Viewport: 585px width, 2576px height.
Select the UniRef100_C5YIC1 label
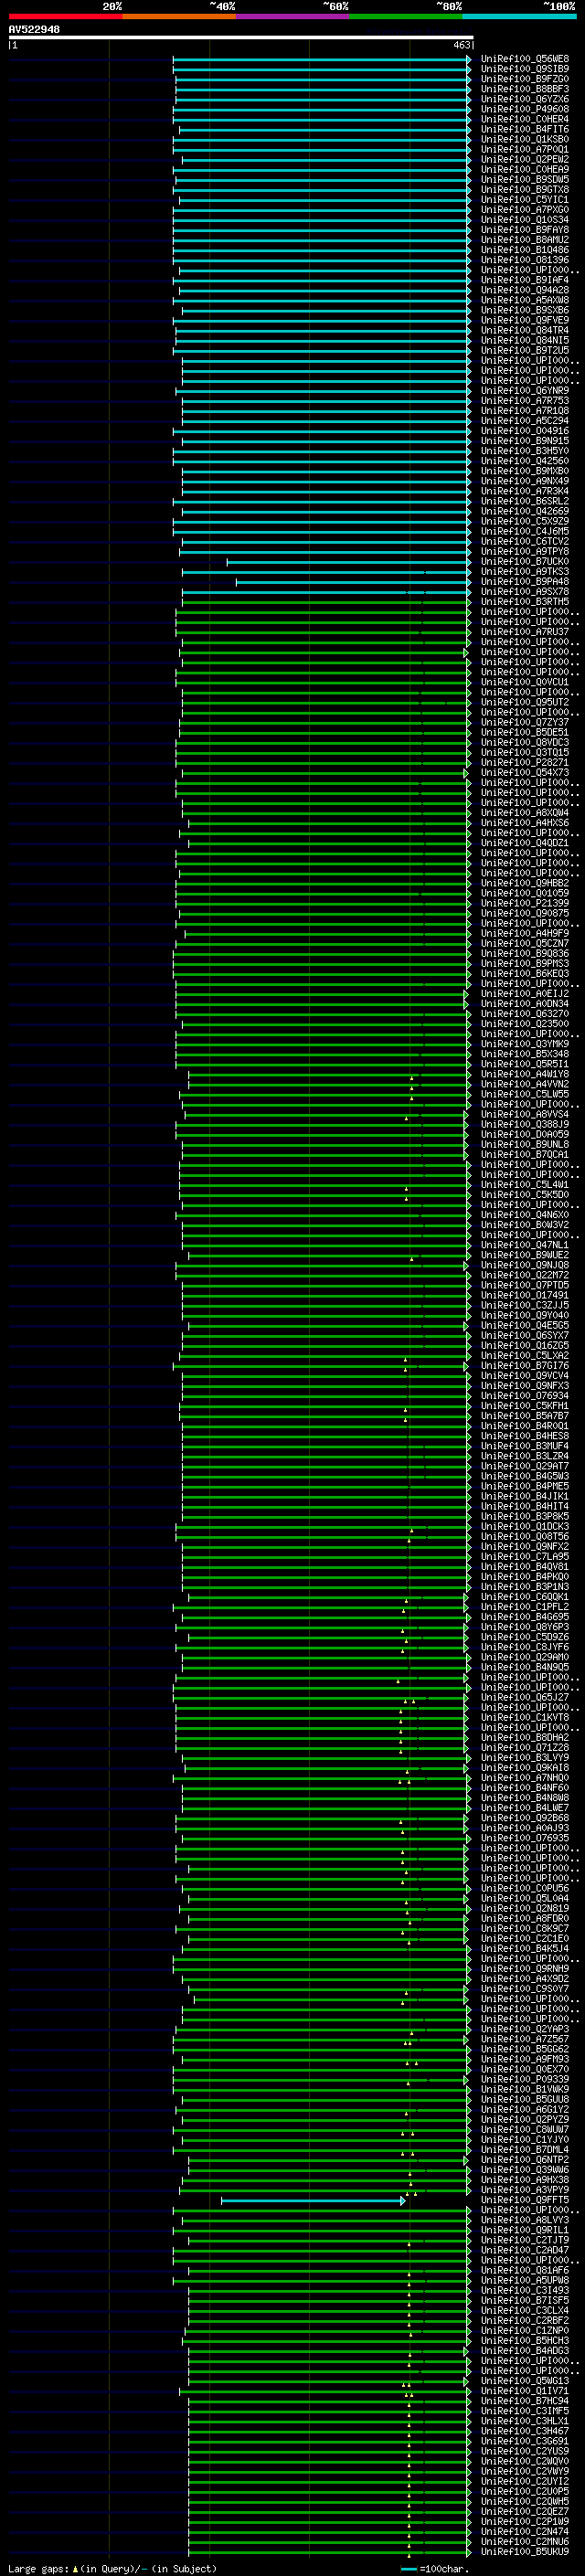click(525, 200)
